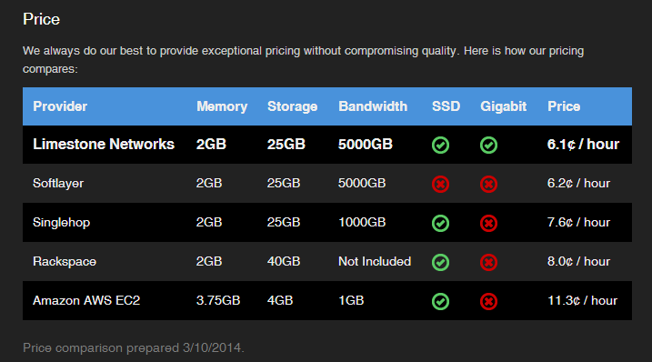Screen dimensions: 652x362
Task: Click Singlehop Gigabit red cross icon
Action: pyautogui.click(x=488, y=223)
